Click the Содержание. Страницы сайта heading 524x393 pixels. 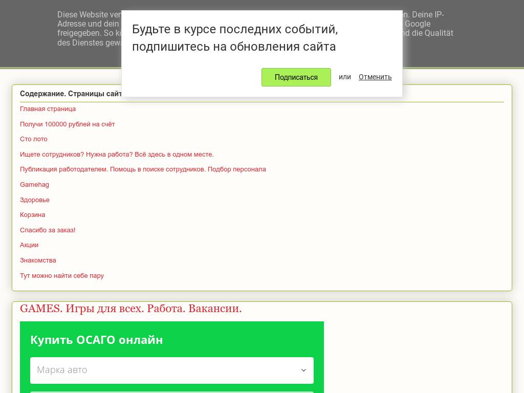point(71,94)
